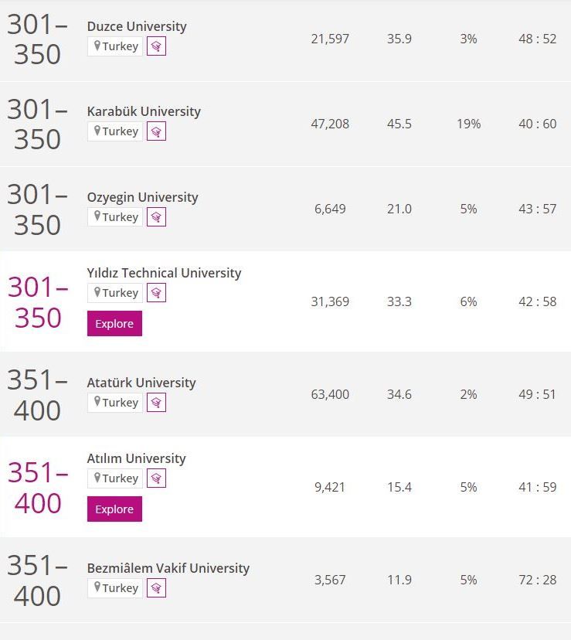Click Explore button for Atılım University
Screen dimensions: 571x640
click(x=114, y=509)
